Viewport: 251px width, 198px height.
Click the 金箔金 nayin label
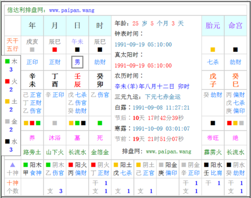point(100,152)
